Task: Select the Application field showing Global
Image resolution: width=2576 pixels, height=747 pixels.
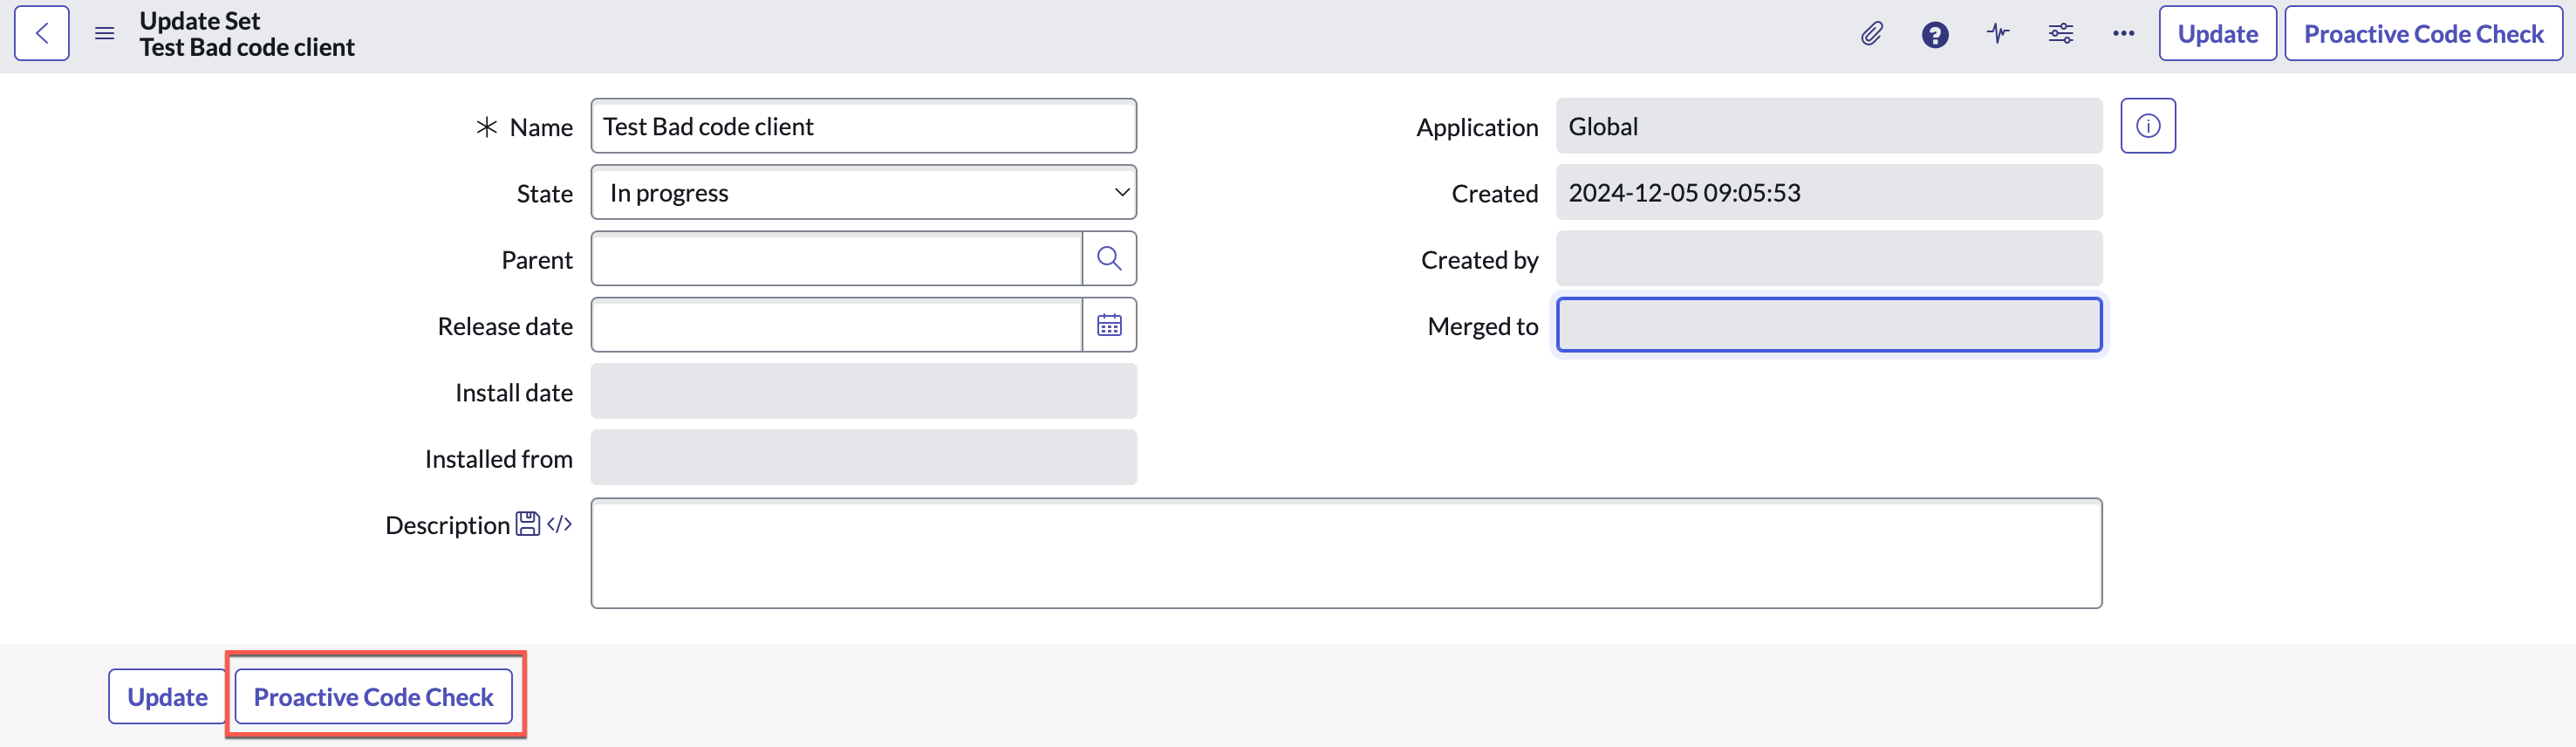Action: click(x=1829, y=126)
